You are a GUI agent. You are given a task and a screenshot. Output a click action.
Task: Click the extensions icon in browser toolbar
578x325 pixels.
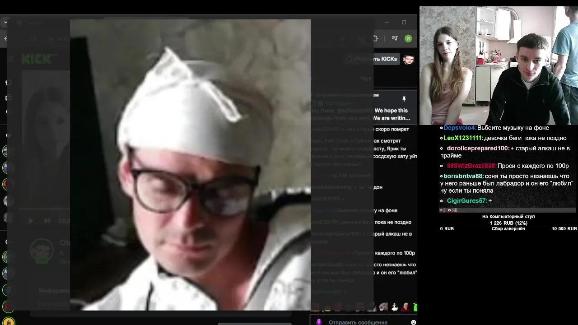375,38
